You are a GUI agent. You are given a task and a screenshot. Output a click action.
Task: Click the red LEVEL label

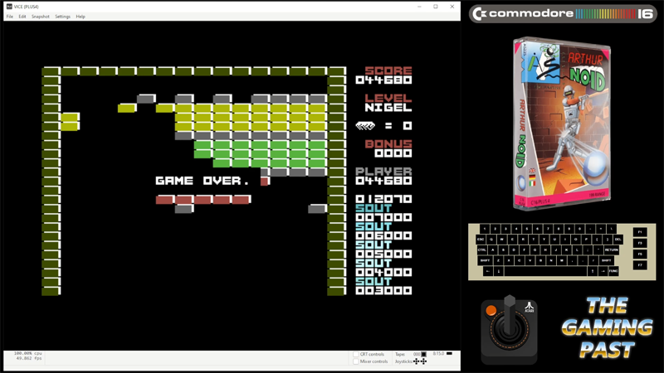coord(388,98)
